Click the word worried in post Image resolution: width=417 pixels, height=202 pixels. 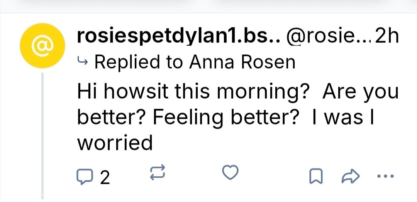tap(115, 143)
